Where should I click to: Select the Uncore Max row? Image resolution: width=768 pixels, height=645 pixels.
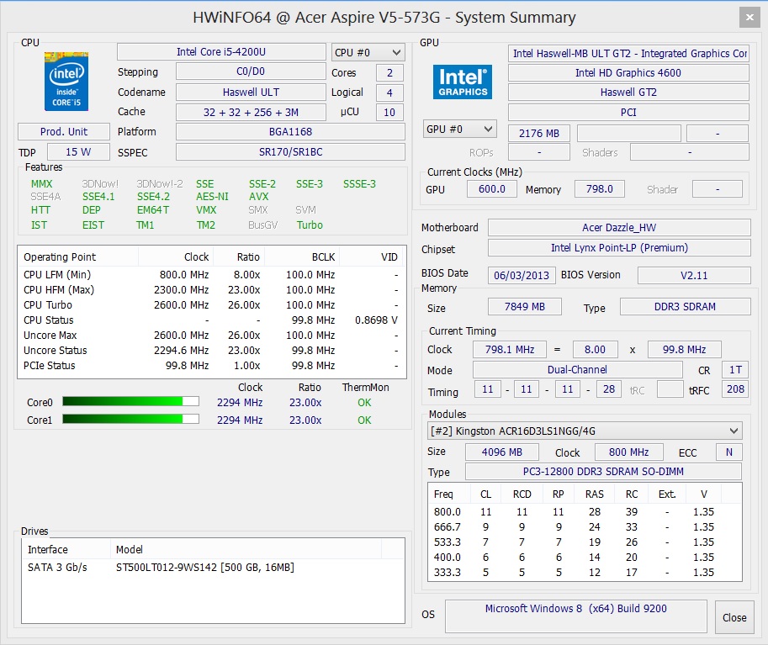click(x=212, y=335)
